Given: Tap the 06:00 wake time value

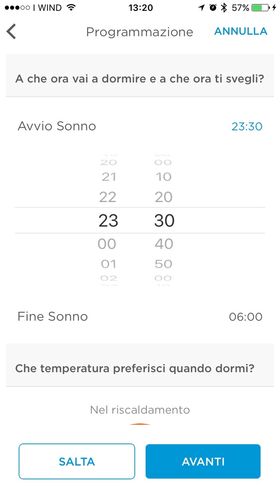Looking at the screenshot, I should click(246, 317).
